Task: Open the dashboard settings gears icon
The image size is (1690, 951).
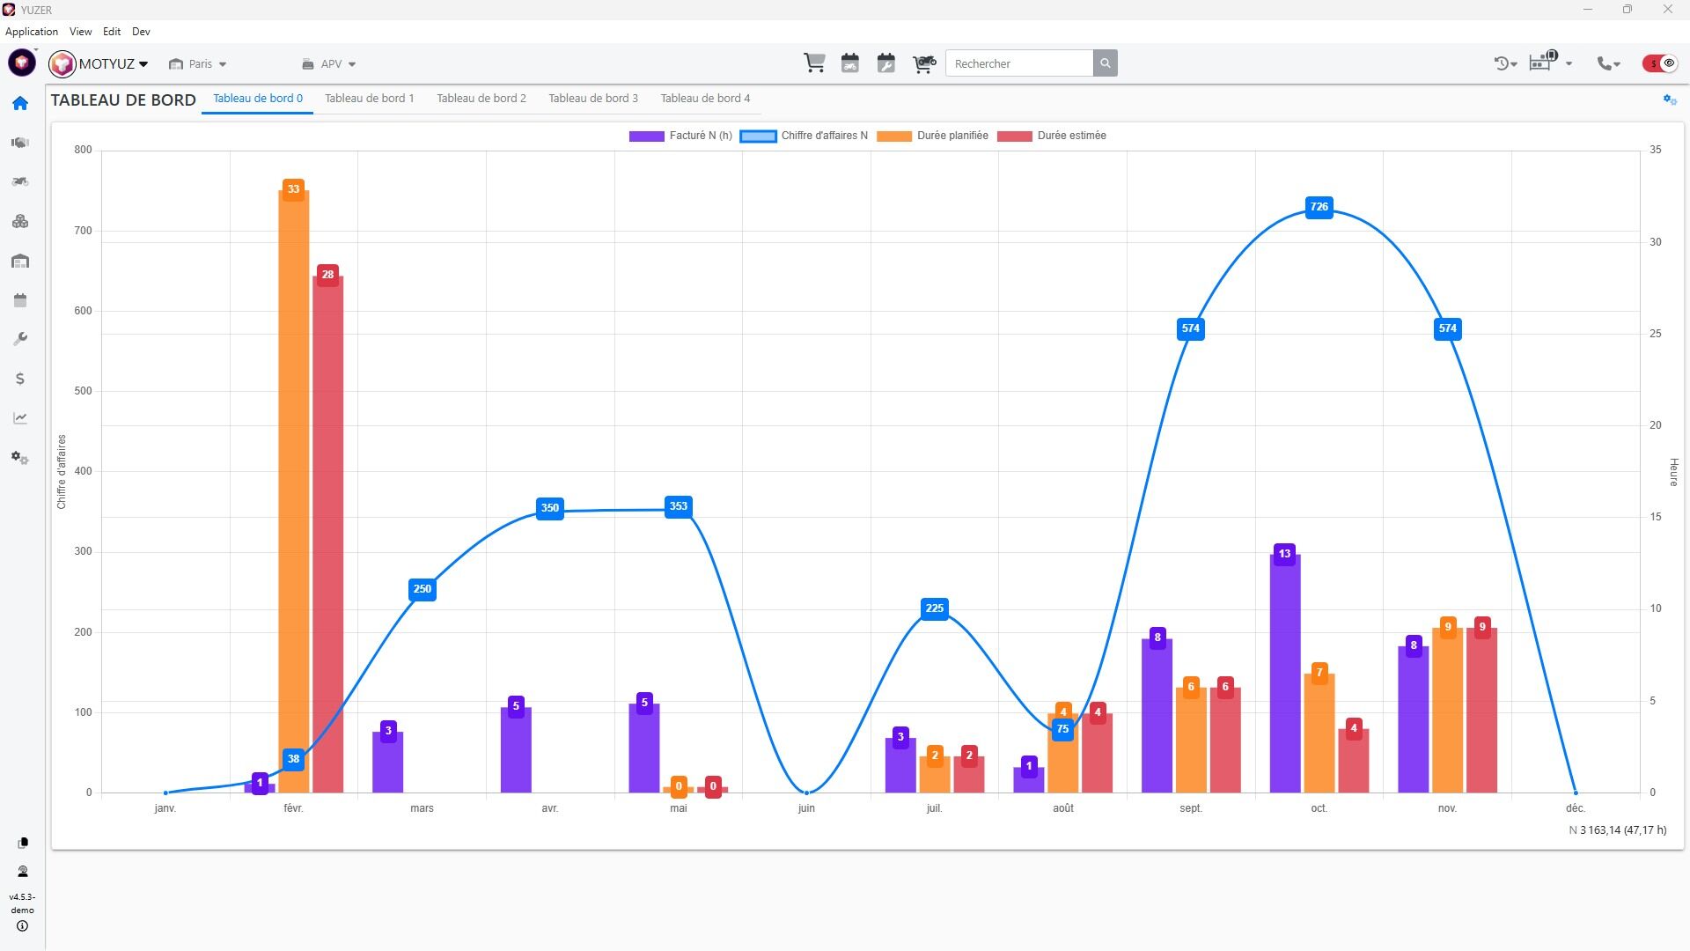Action: (1670, 100)
